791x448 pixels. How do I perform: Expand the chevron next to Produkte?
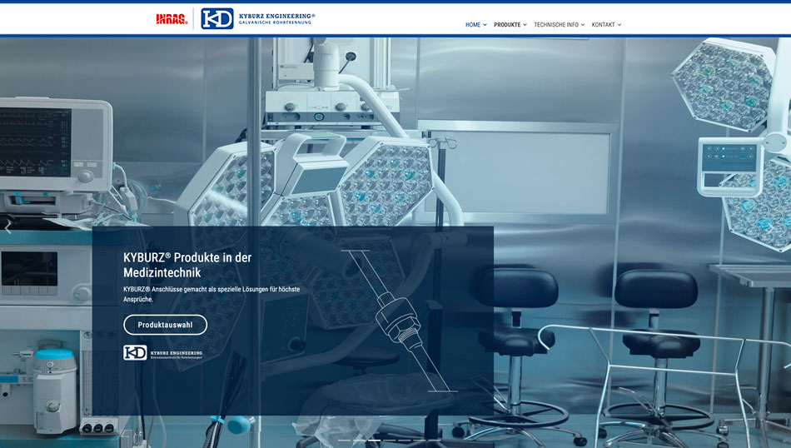[x=525, y=25]
